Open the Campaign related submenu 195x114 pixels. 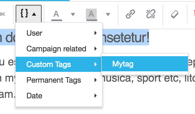click(x=56, y=49)
